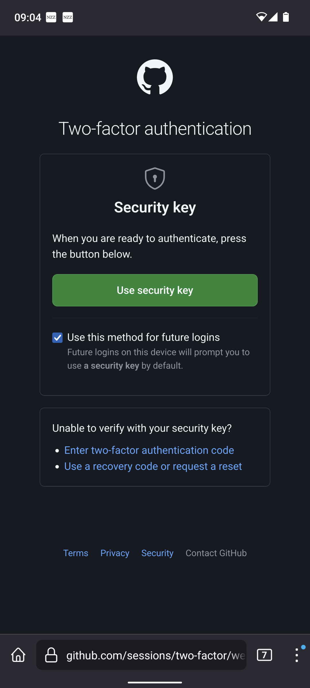Viewport: 310px width, 688px height.
Task: Open the recovery code or reset option
Action: (x=153, y=466)
